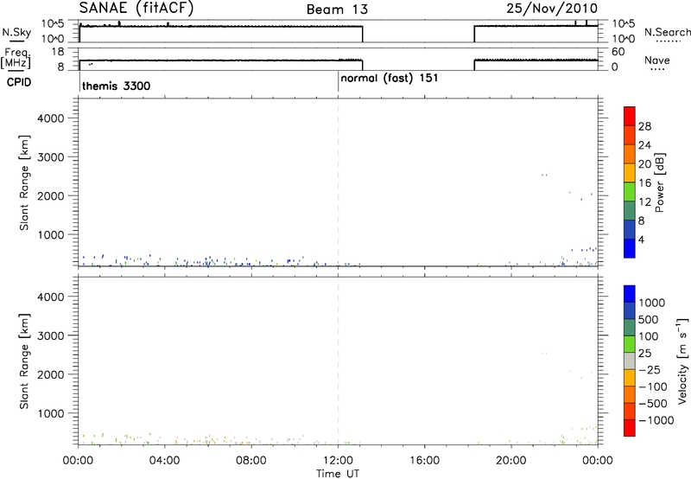Click the 20:00 time axis tick label
Viewport: 691px width, 479px height.
[511, 461]
